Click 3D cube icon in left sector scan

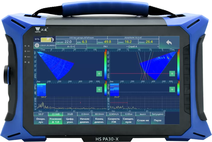click(99, 73)
